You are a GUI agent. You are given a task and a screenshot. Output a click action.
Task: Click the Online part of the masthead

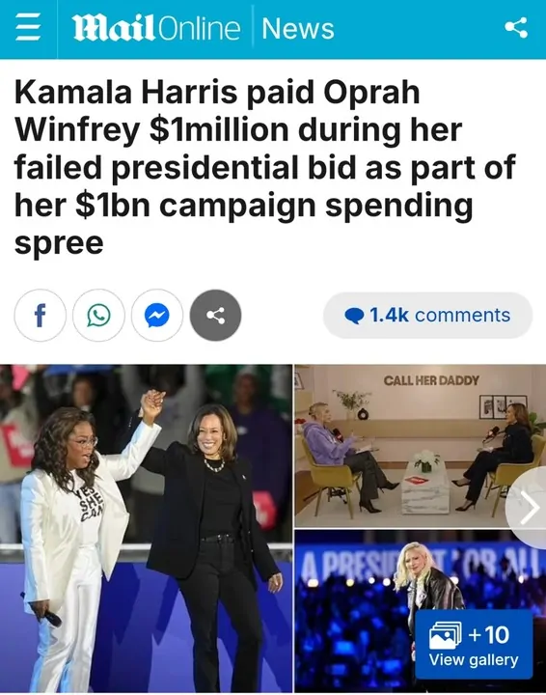coord(199,29)
